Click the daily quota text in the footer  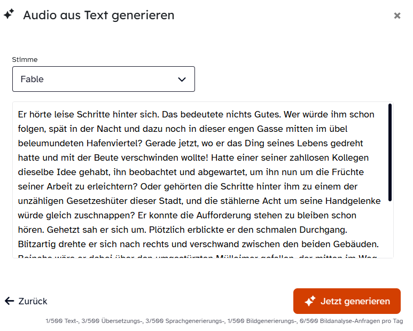pyautogui.click(x=224, y=321)
